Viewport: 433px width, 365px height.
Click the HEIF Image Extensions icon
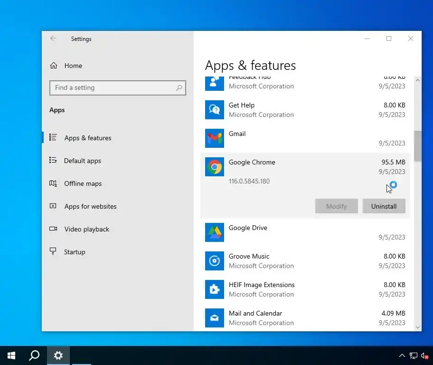[214, 289]
